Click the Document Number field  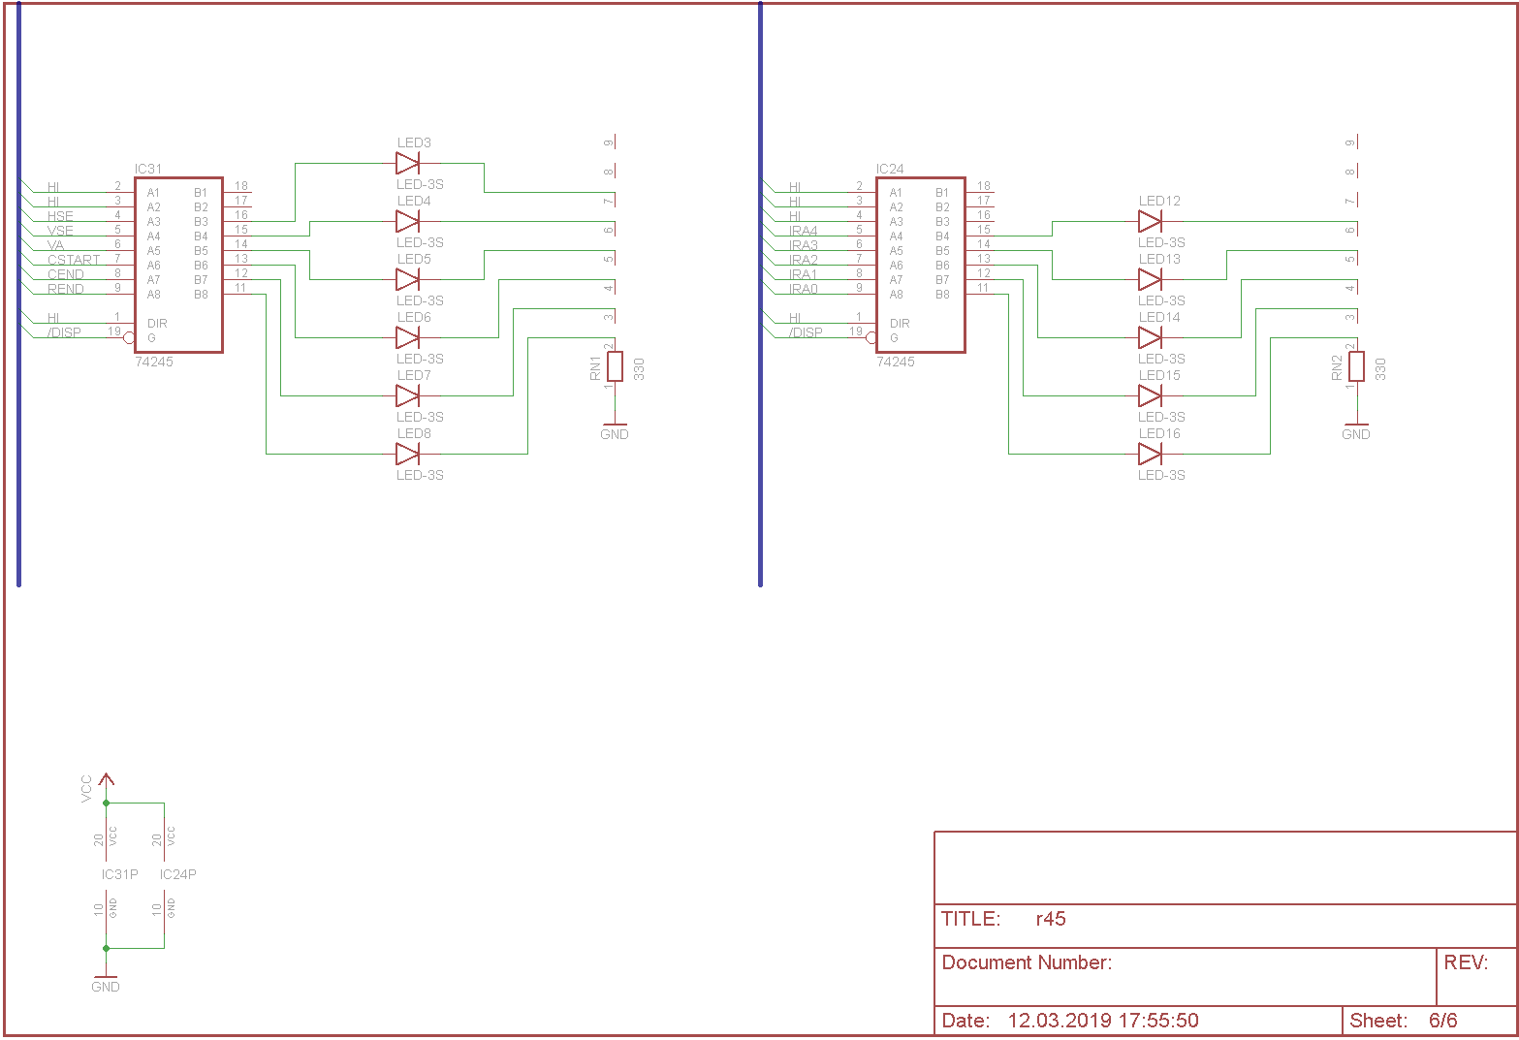pos(1027,962)
